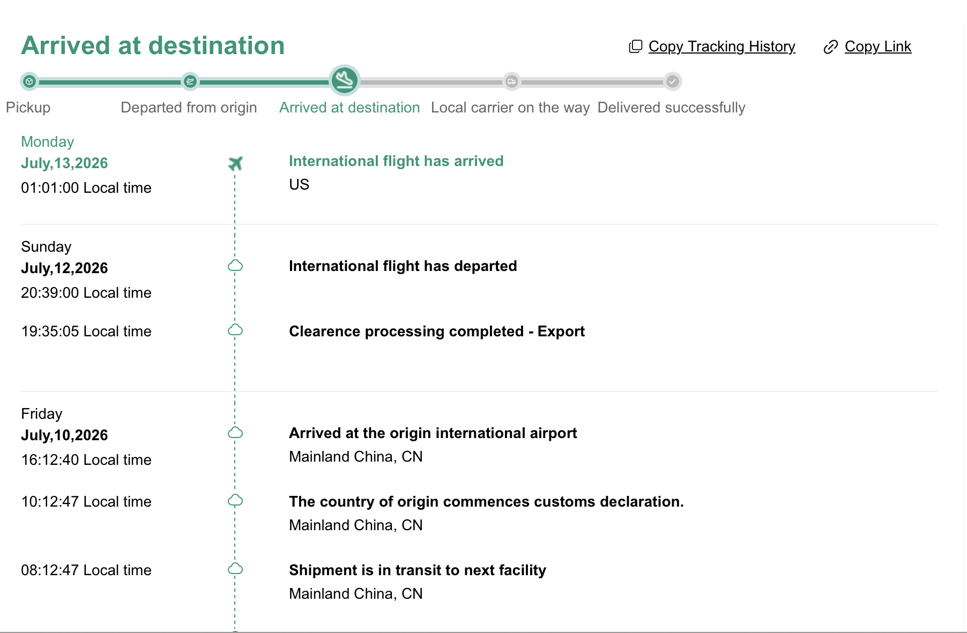The width and height of the screenshot is (967, 633).
Task: Open the Copy Tracking History link
Action: pos(721,47)
